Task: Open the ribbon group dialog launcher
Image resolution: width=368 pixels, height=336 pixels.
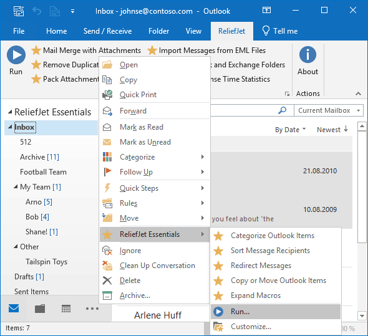Action: (287, 94)
